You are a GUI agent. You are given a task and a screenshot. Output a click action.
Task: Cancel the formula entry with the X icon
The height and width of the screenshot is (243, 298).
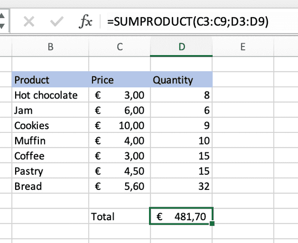point(29,22)
